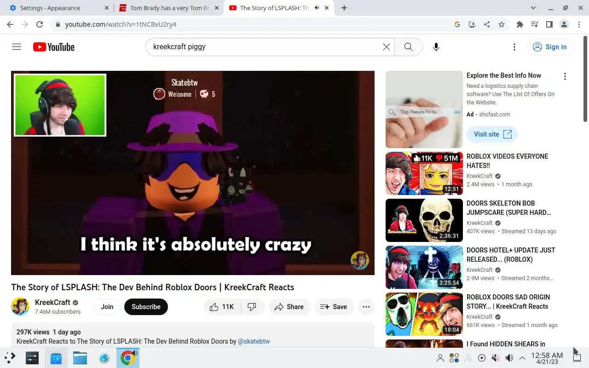The image size is (589, 368).
Task: Toggle the Chrome side panel
Action: pyautogui.click(x=549, y=24)
